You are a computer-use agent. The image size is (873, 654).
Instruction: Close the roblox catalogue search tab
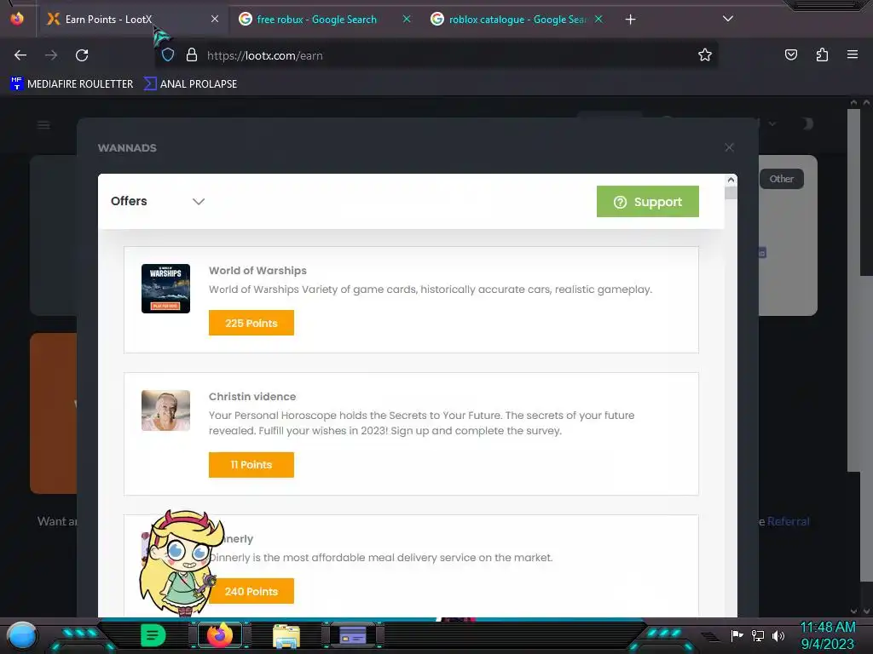598,19
